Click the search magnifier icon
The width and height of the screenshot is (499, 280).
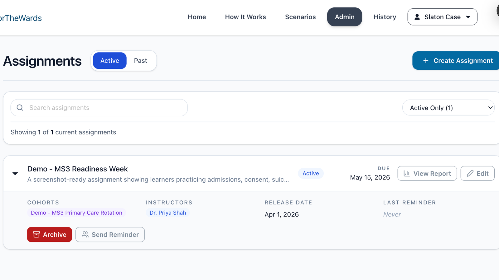(20, 108)
